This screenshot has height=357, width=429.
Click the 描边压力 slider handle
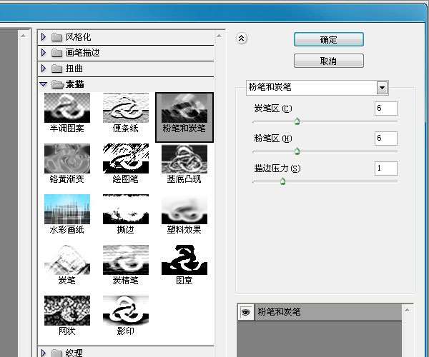coord(283,181)
